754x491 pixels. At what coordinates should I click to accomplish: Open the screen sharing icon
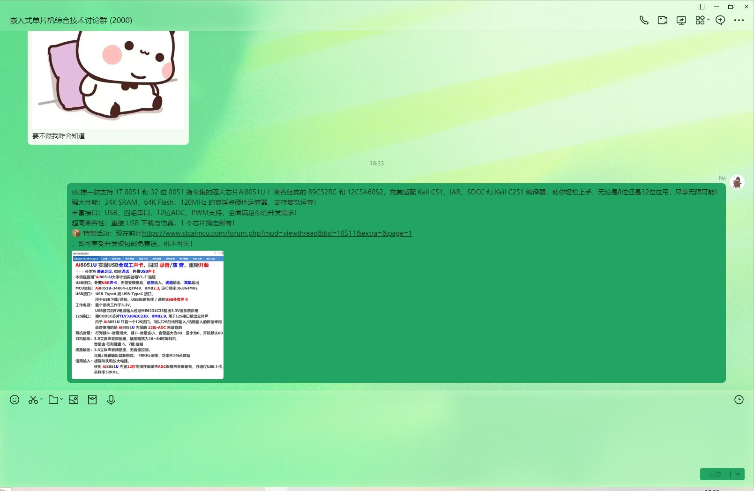[681, 20]
